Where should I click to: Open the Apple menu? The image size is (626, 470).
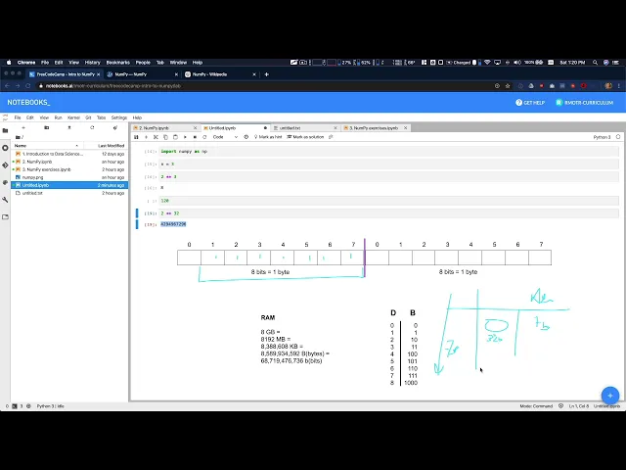pos(9,63)
